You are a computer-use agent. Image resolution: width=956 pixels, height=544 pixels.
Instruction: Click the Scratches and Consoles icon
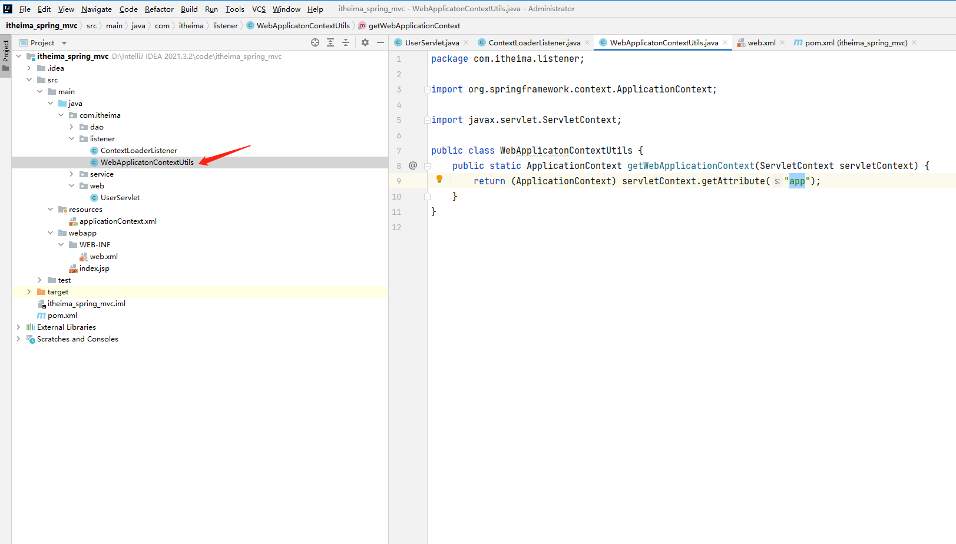point(31,339)
